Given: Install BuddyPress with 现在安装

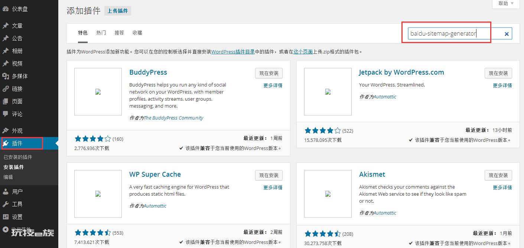Looking at the screenshot, I should coord(269,73).
